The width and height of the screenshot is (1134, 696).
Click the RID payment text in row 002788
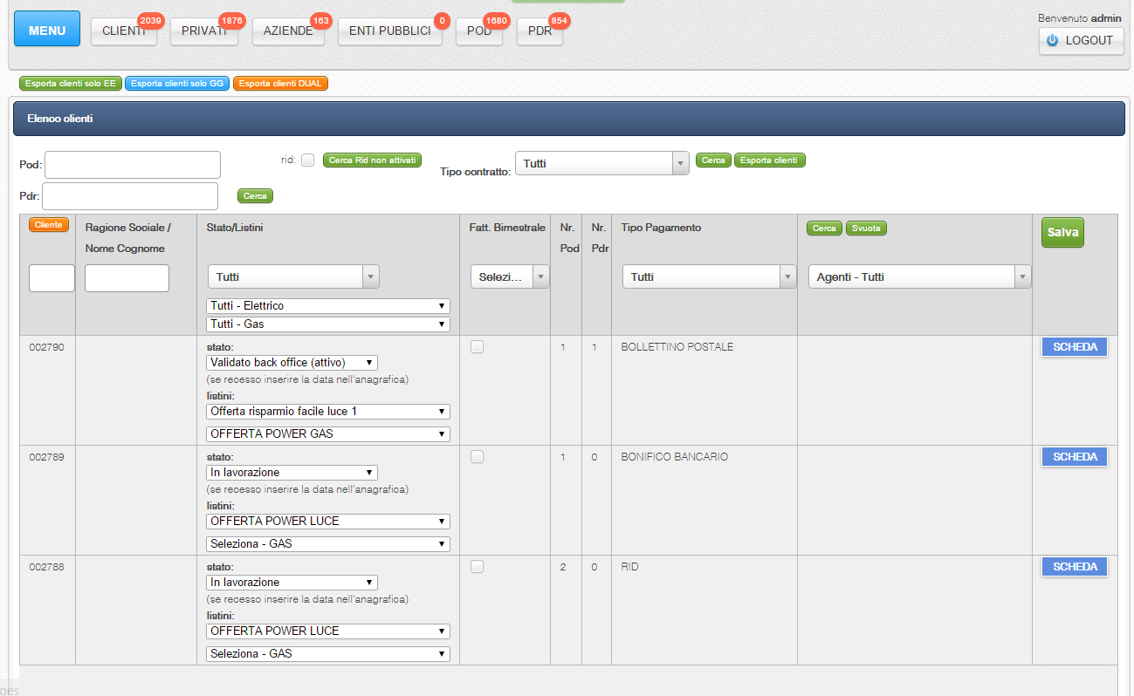click(x=629, y=567)
